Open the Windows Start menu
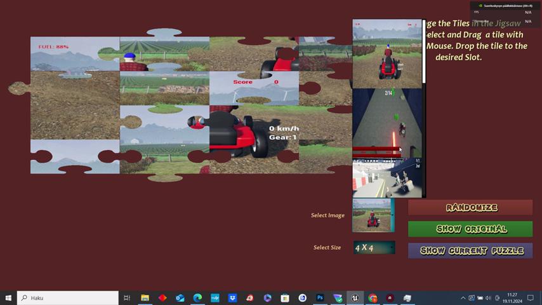The width and height of the screenshot is (542, 305). [x=8, y=298]
